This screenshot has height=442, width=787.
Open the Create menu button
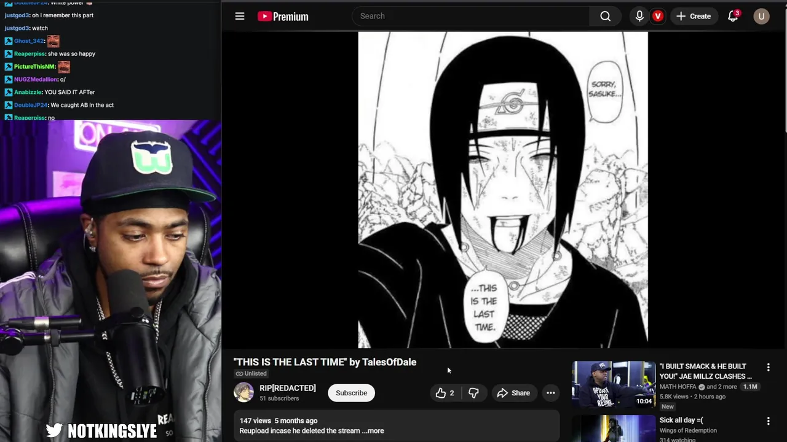click(694, 17)
